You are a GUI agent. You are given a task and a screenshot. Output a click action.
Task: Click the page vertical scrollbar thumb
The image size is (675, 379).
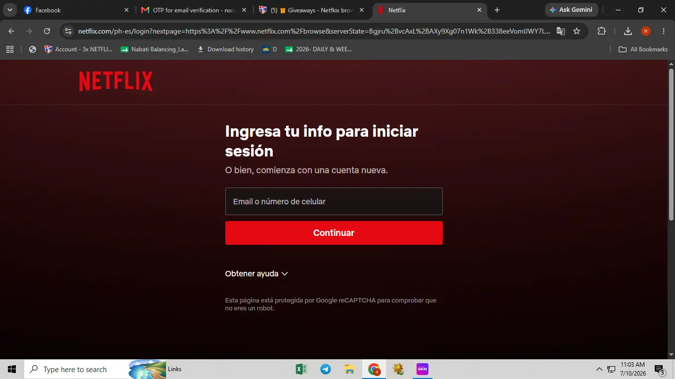point(671,144)
